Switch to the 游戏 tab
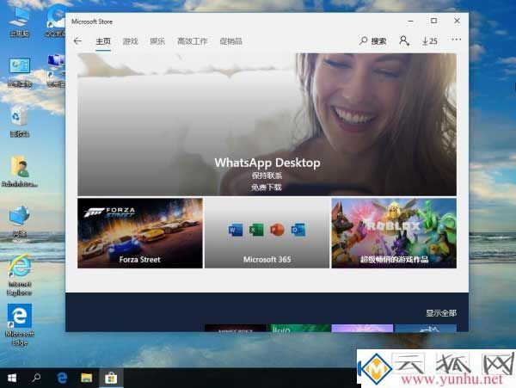The width and height of the screenshot is (516, 388). (x=131, y=41)
